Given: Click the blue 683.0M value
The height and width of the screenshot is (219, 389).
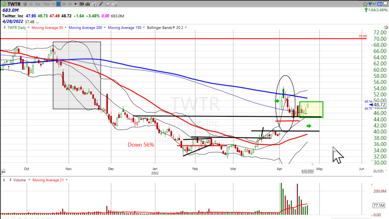Looking at the screenshot, I should (x=11, y=10).
